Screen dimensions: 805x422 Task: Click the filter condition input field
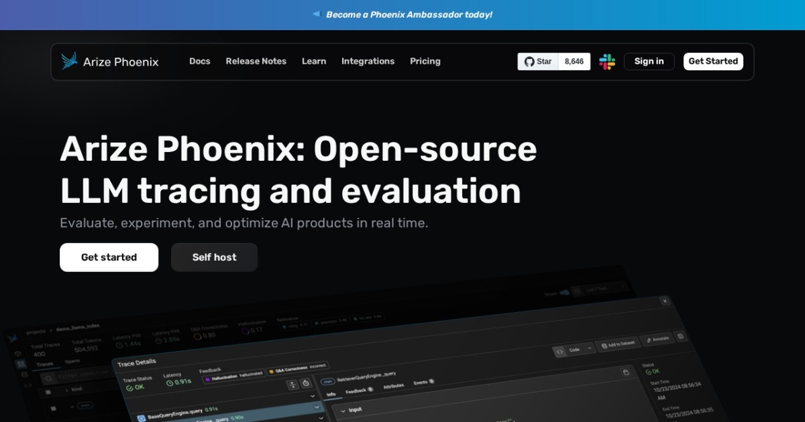click(x=80, y=376)
